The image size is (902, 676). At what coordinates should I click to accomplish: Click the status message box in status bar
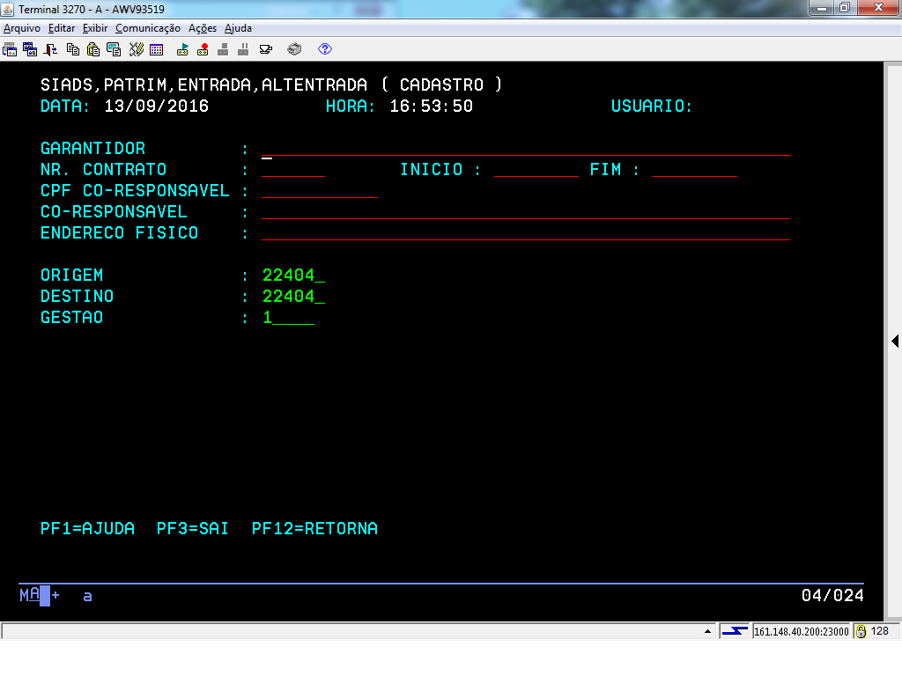click(359, 632)
